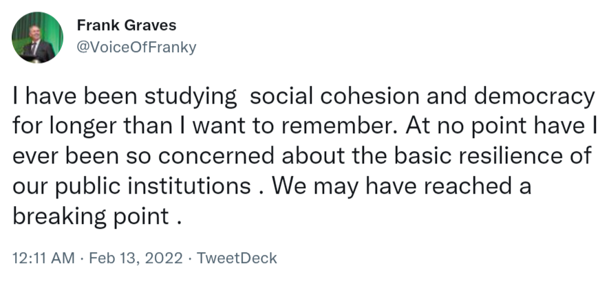Click the Feb 13, 2022 date
Image resolution: width=609 pixels, height=281 pixels.
136,258
